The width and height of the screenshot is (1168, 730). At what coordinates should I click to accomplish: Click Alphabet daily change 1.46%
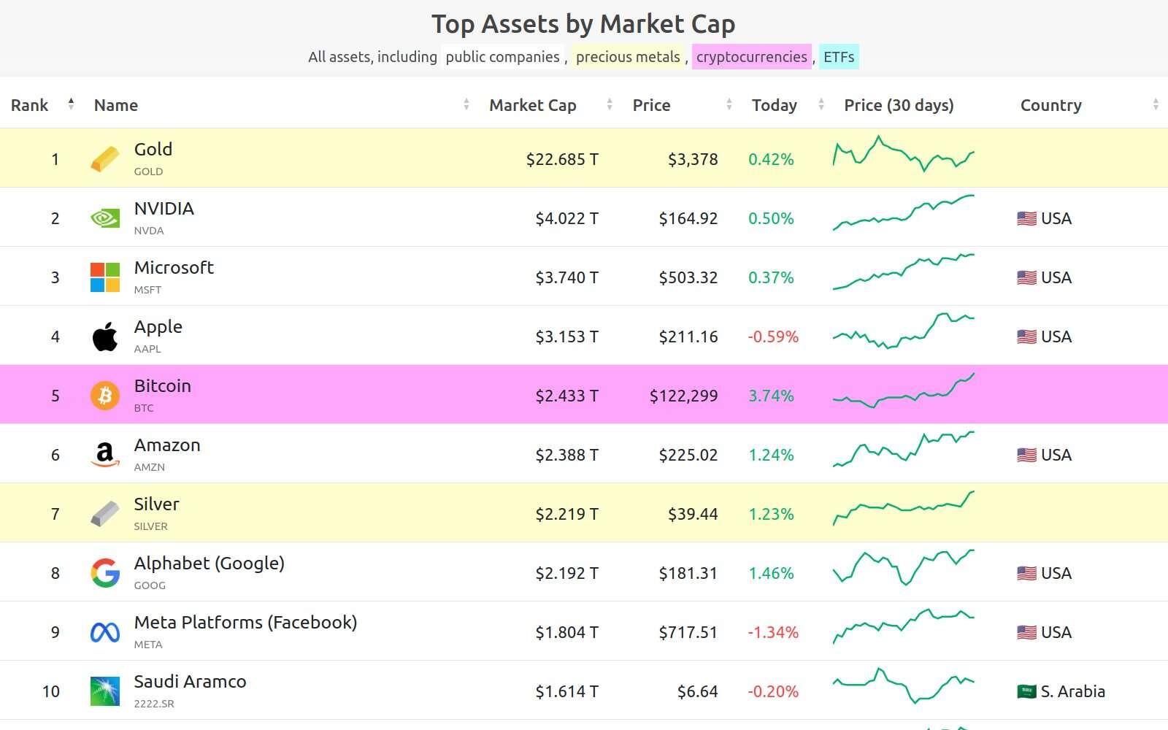pos(771,573)
